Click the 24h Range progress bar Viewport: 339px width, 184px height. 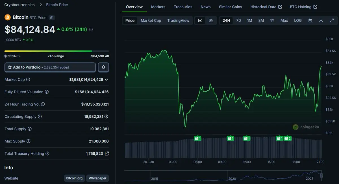coord(56,51)
